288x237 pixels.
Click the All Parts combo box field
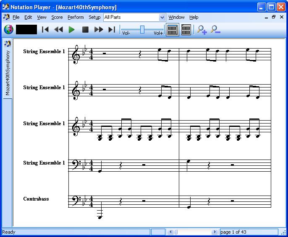click(x=135, y=18)
